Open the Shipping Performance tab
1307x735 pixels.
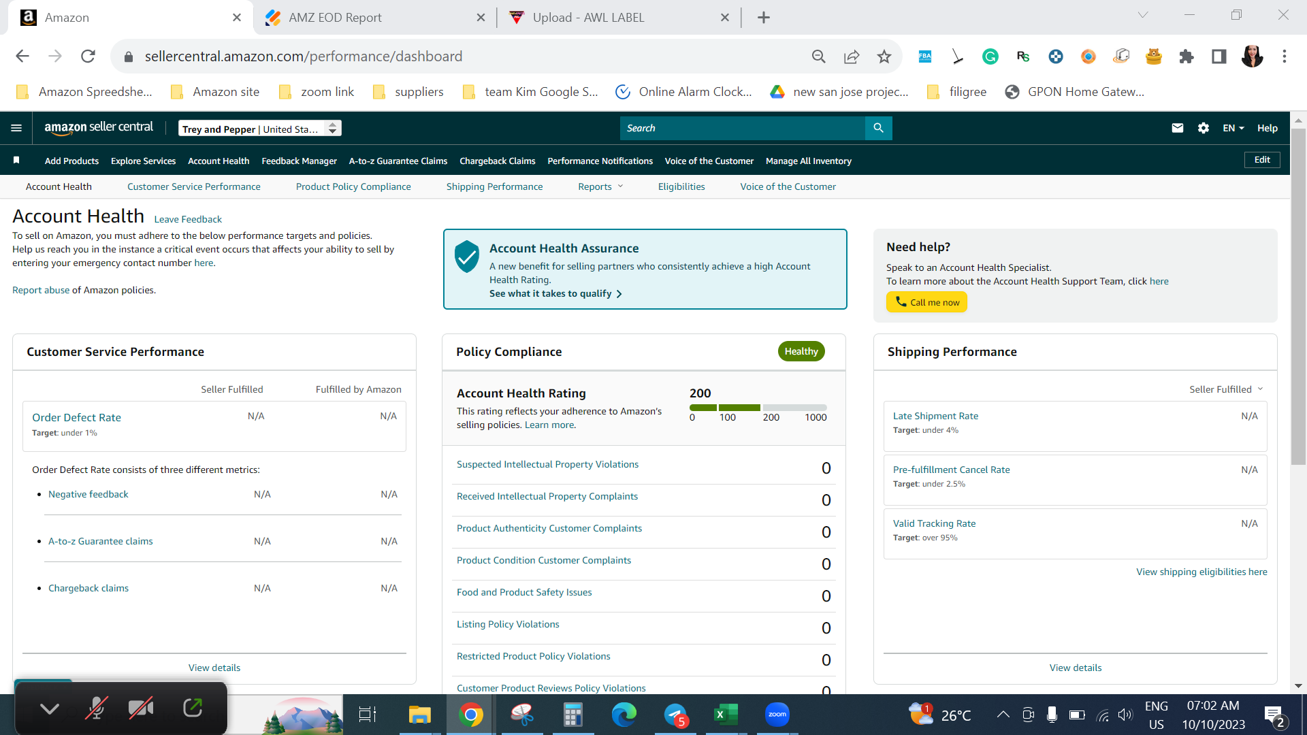coord(494,186)
